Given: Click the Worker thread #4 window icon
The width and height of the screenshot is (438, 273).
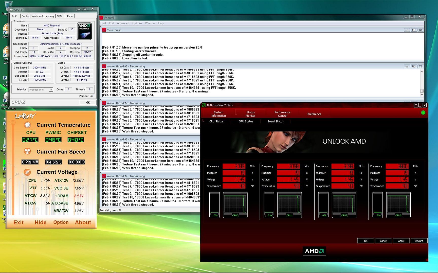Looking at the screenshot, I should [104, 176].
